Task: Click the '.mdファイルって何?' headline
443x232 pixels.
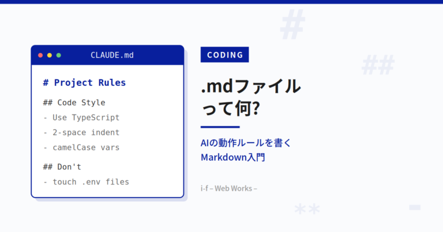Action: (250, 97)
